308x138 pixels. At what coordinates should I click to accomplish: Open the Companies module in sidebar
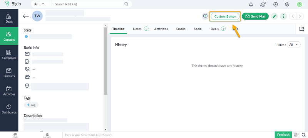[x=9, y=54]
